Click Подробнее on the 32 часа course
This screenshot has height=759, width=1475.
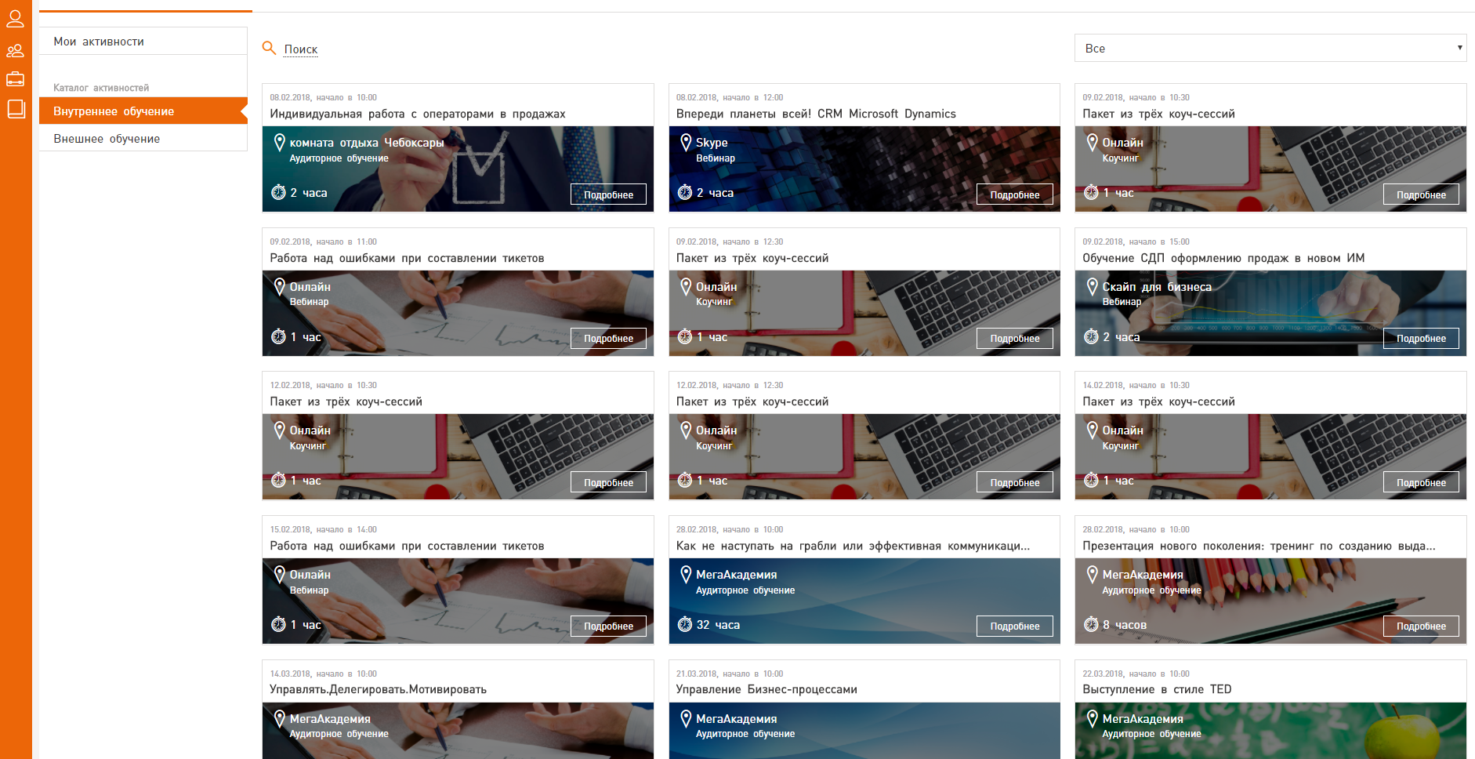click(x=1014, y=626)
